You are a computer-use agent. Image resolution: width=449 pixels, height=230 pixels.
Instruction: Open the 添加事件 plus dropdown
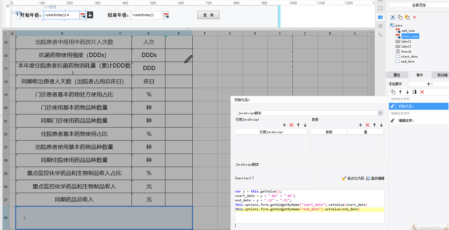430,84
